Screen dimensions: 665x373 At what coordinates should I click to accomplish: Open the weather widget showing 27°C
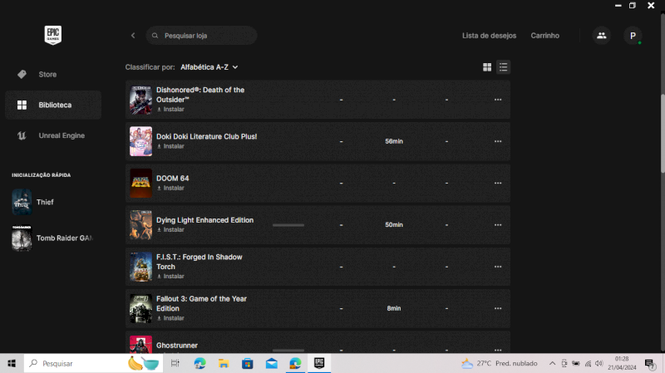click(500, 363)
